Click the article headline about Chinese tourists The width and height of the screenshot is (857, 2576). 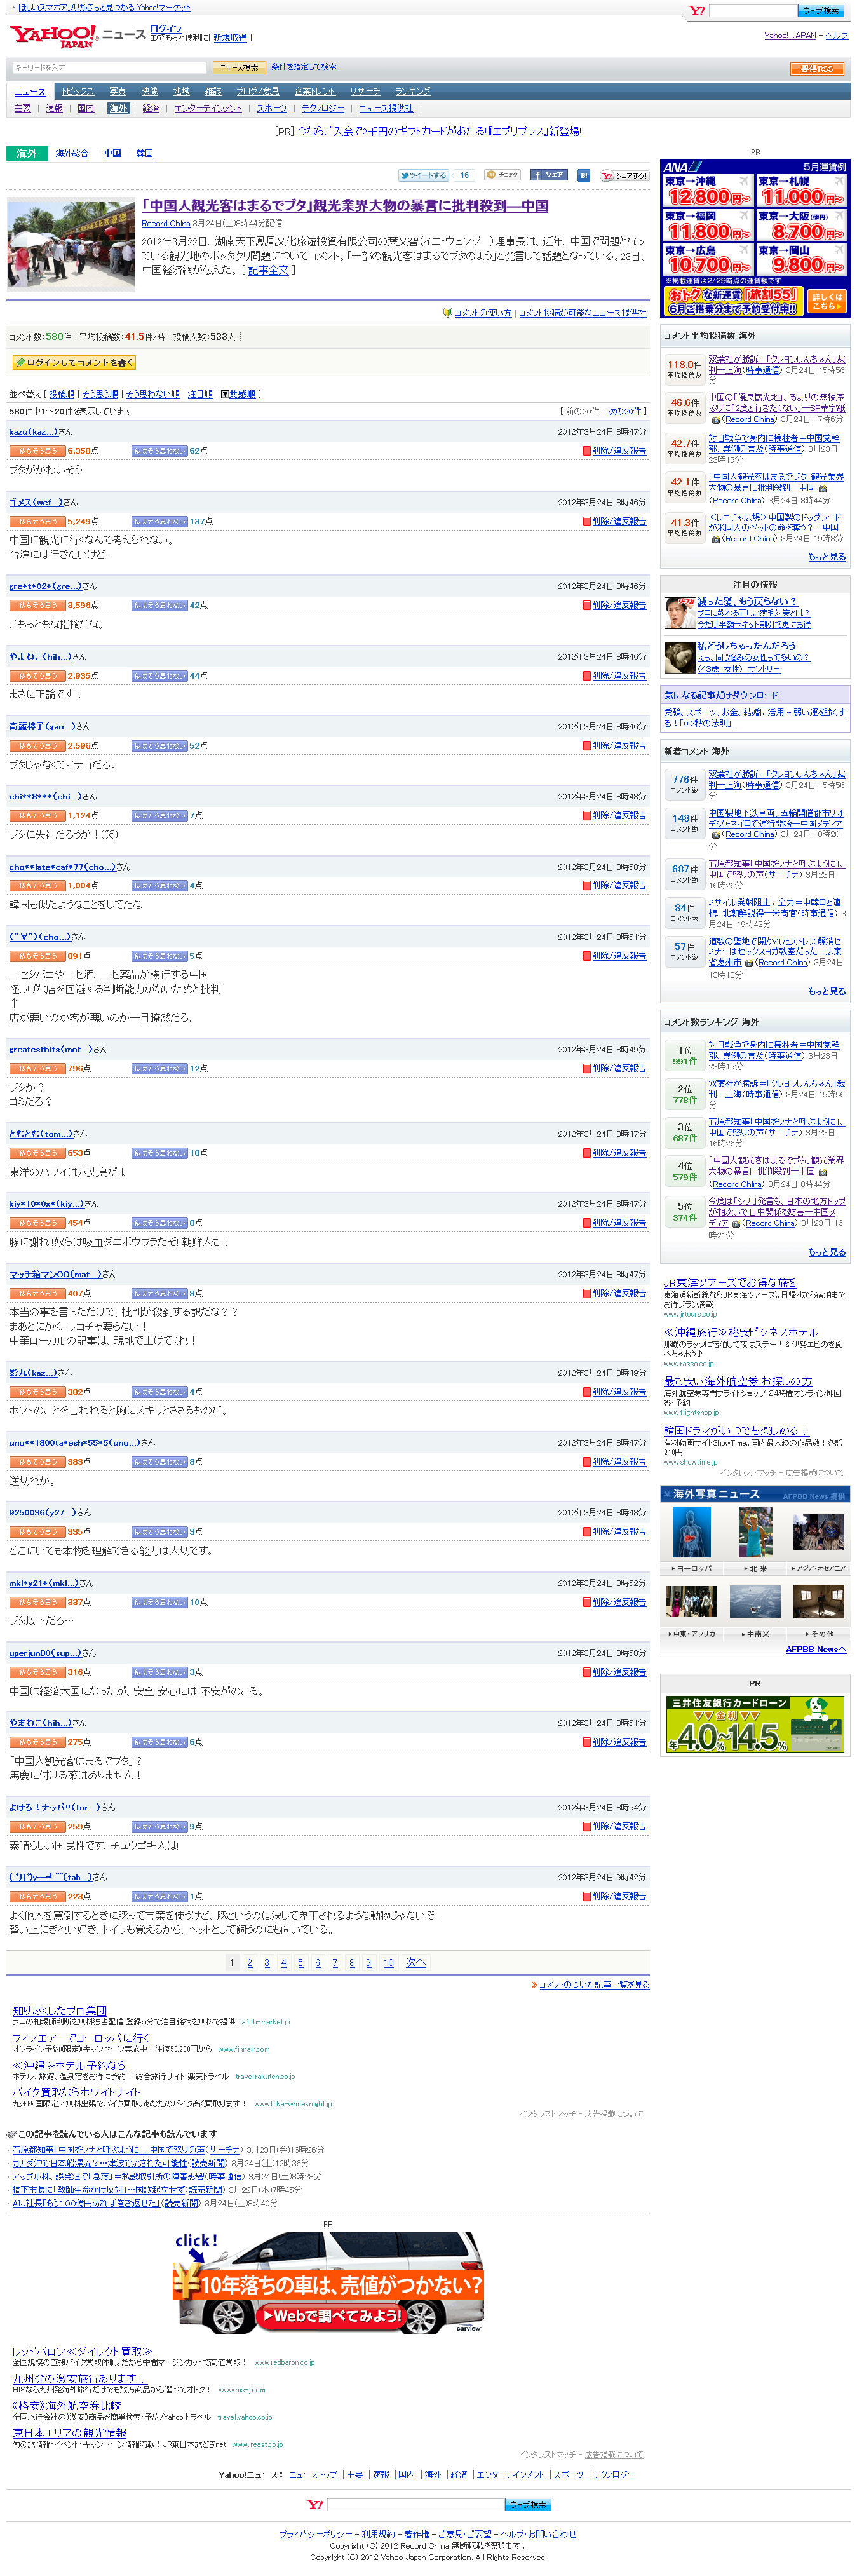click(x=345, y=206)
